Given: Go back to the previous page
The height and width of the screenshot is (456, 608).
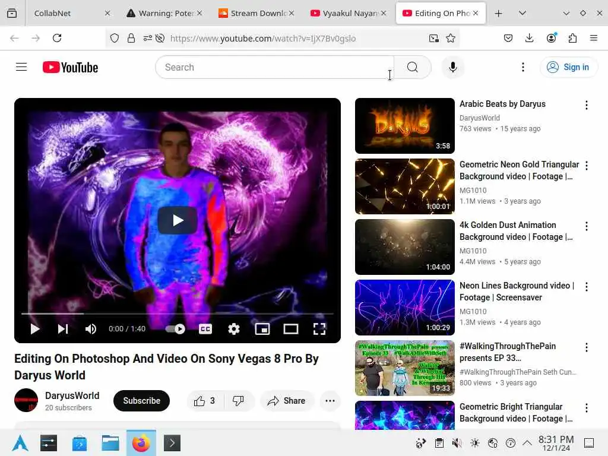Looking at the screenshot, I should (14, 38).
